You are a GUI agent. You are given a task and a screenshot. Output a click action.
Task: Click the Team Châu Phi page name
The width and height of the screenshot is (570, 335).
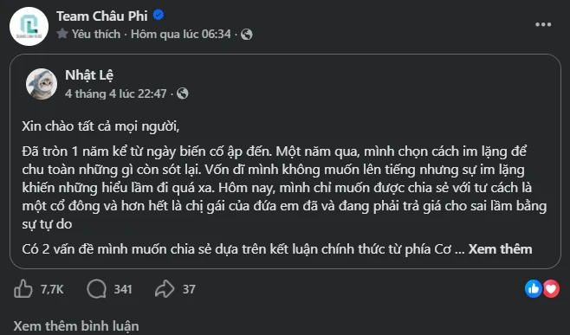click(102, 16)
